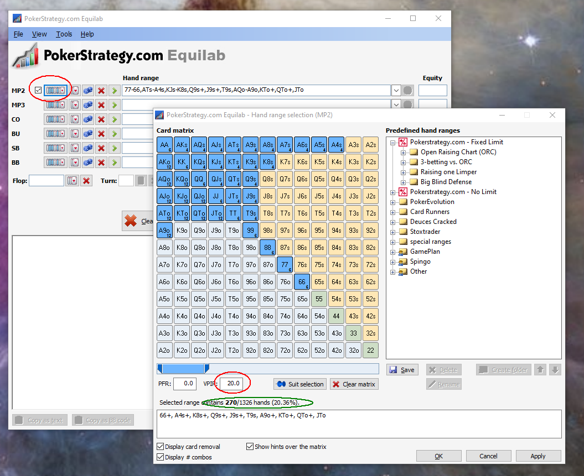The width and height of the screenshot is (584, 476).
Task: Uncheck MP2 player checkbox
Action: pos(38,90)
